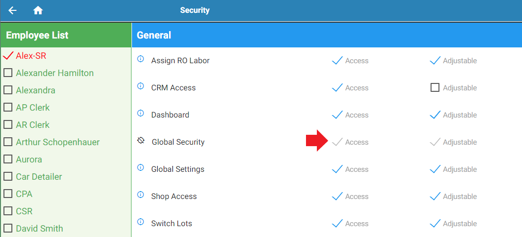Click the David Smith employee name
Screen dimensions: 522x237
(x=39, y=228)
